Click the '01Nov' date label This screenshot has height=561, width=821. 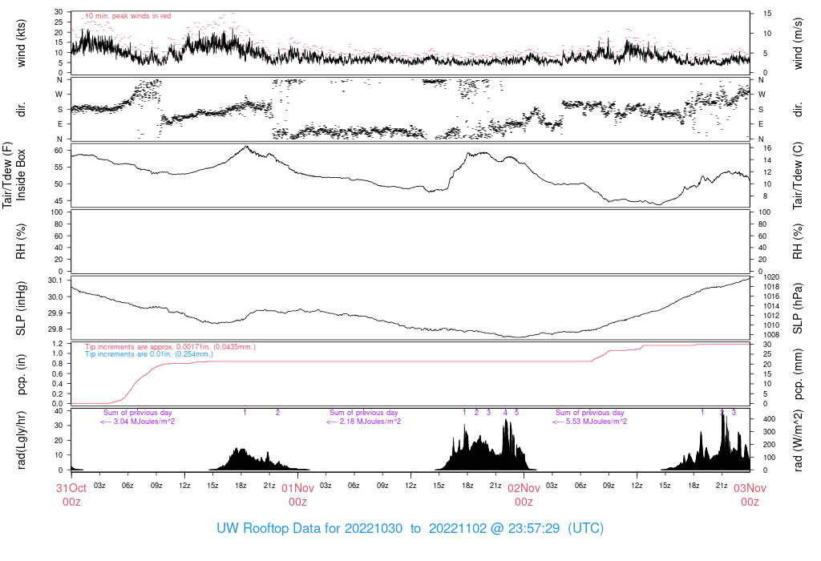297,488
